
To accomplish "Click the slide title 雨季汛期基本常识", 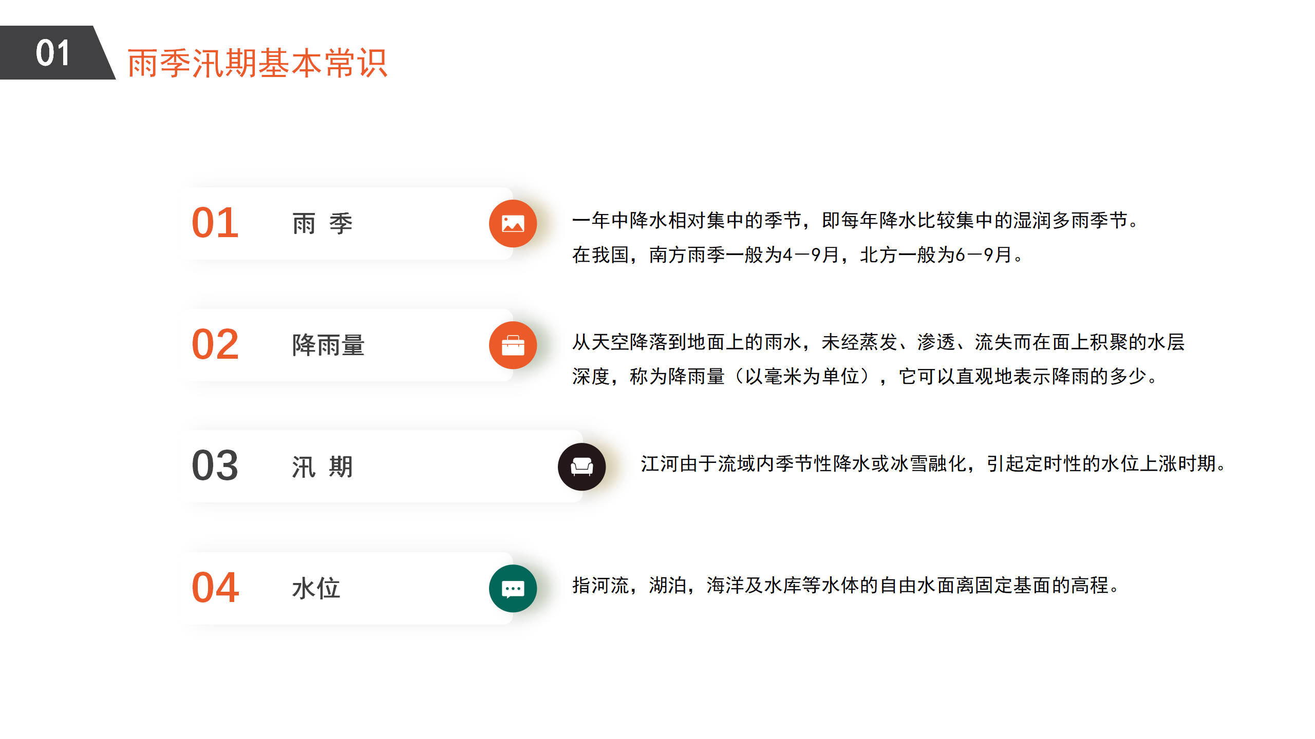I will [257, 63].
